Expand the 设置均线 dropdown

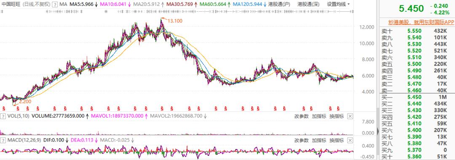point(338,4)
